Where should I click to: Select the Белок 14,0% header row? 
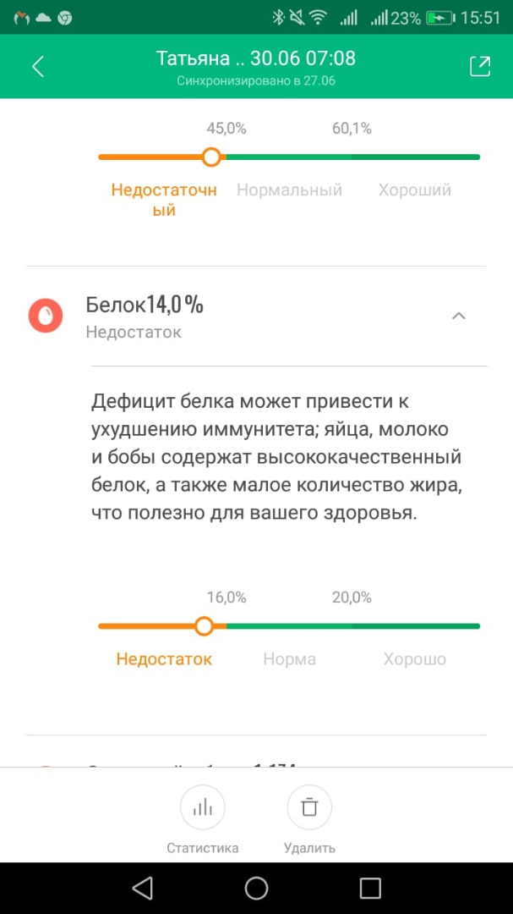pyautogui.click(x=256, y=316)
